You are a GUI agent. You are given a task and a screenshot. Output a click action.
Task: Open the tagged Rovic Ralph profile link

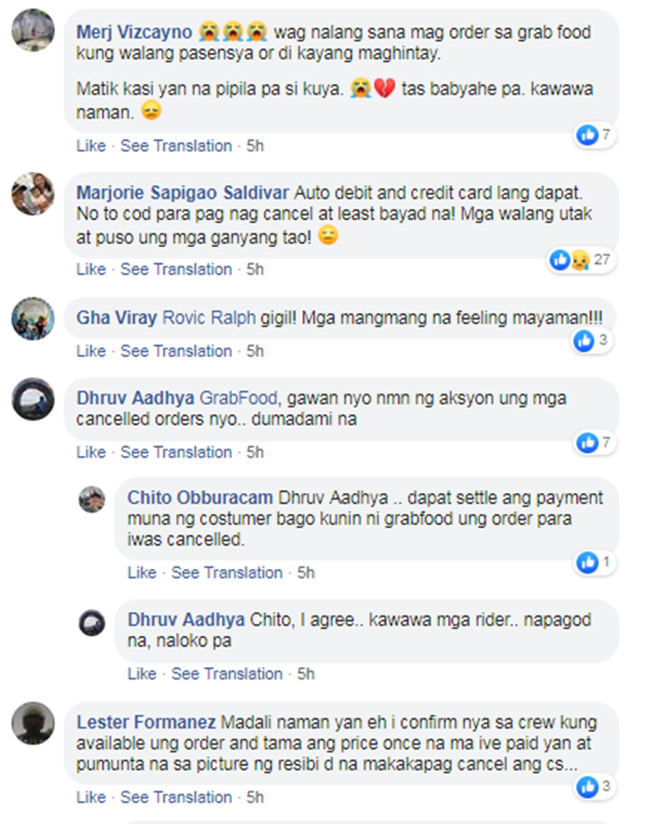(209, 317)
